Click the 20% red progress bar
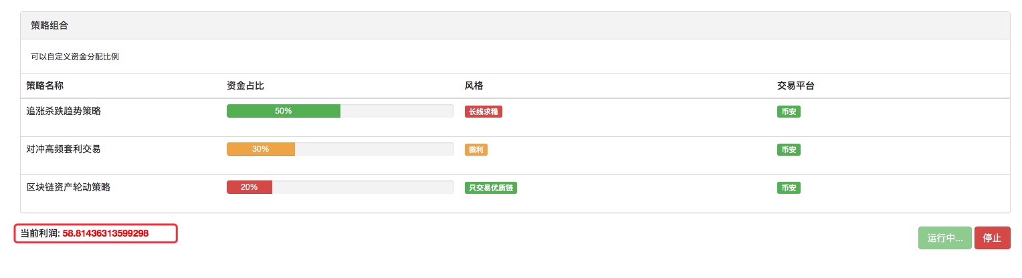The height and width of the screenshot is (278, 1022). pyautogui.click(x=249, y=187)
